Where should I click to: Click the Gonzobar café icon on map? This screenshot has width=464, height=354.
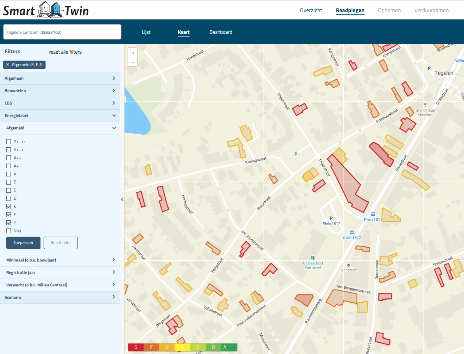coord(348,265)
